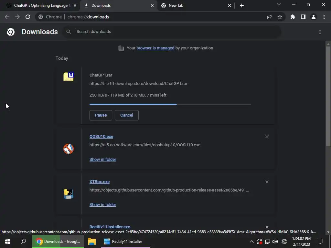Click the ChatGPT.rar archive file icon

(x=69, y=76)
